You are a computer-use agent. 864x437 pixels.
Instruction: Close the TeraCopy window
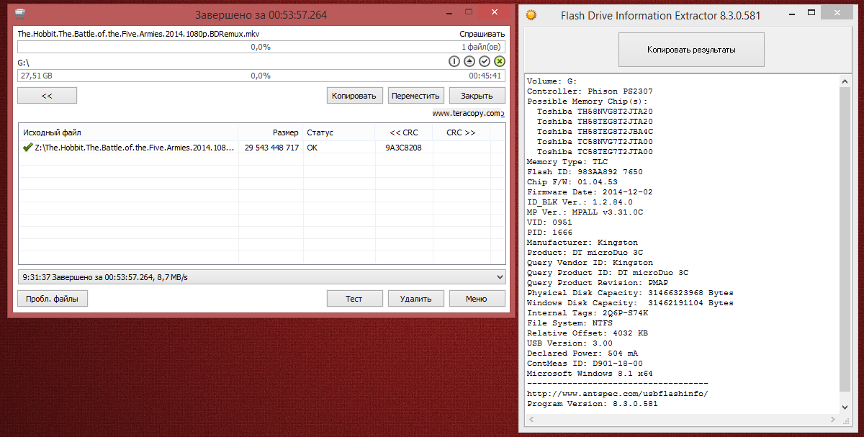point(495,13)
